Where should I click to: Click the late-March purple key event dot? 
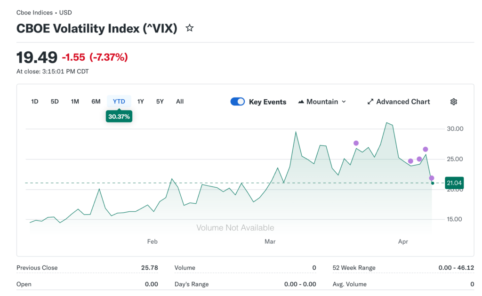pyautogui.click(x=356, y=143)
